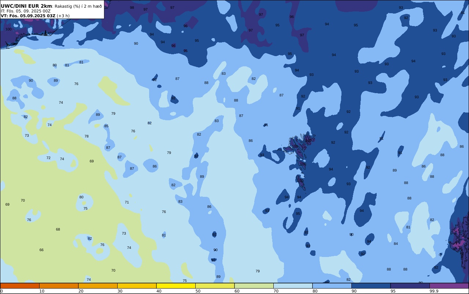Click the 'UWC/DINI EUR 2km' title text
Screen dimensions: 469x294
pos(26,6)
